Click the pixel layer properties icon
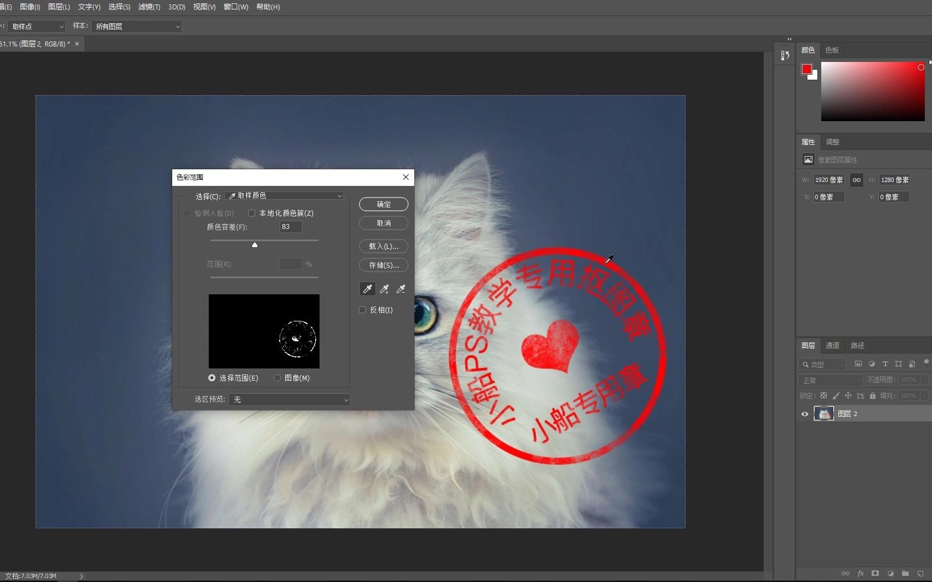The width and height of the screenshot is (932, 582). (x=809, y=159)
